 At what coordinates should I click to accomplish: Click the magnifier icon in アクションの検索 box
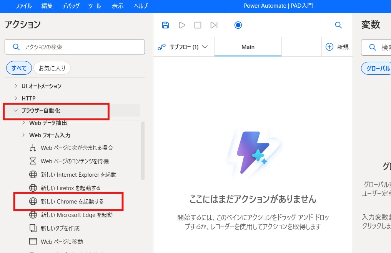coord(16,47)
